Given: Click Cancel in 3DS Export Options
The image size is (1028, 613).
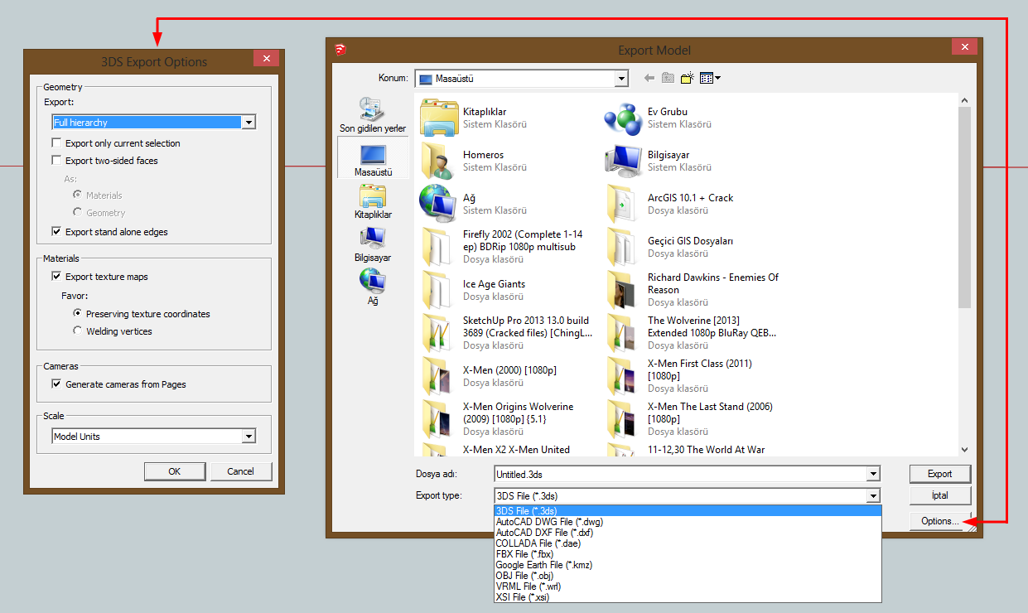Looking at the screenshot, I should click(241, 471).
